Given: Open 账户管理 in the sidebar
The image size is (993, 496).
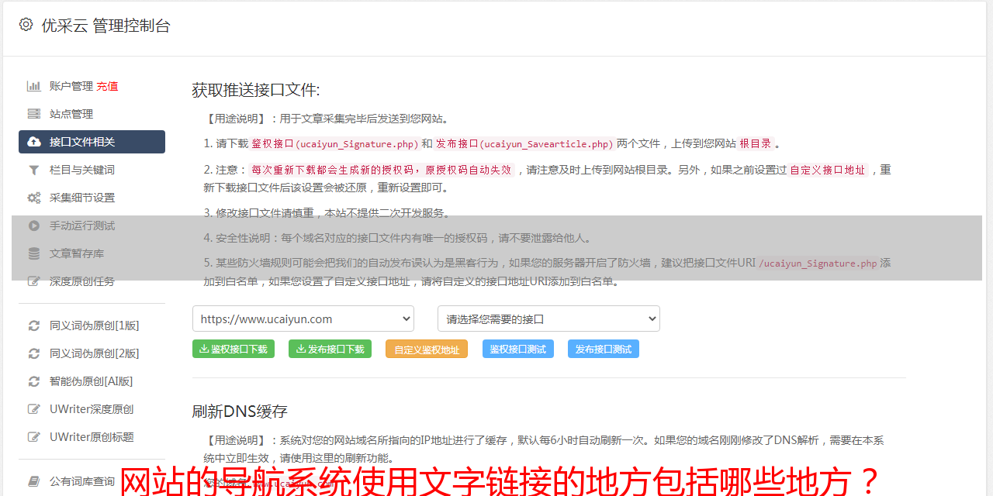Looking at the screenshot, I should (71, 86).
